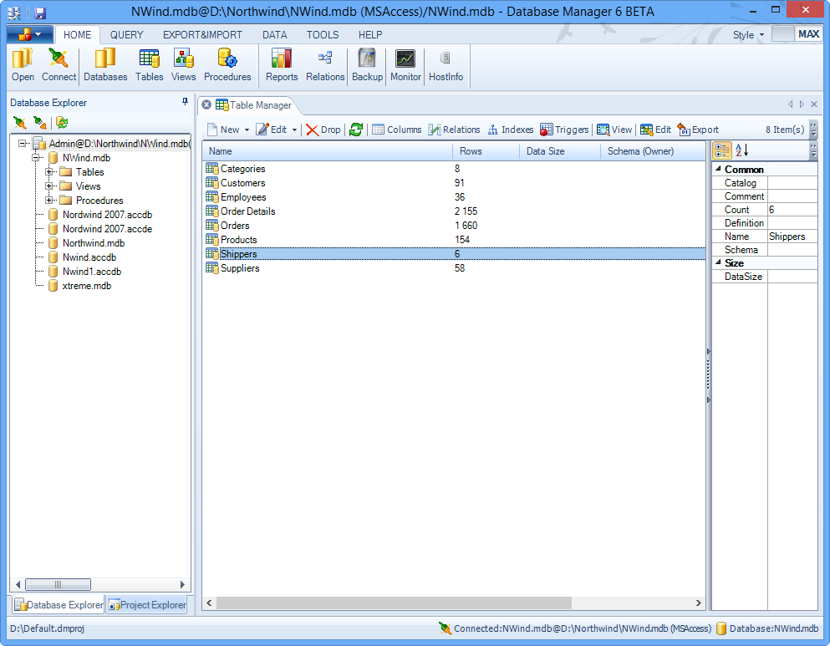Select the Order Details table row
830x646 pixels.
tap(454, 211)
